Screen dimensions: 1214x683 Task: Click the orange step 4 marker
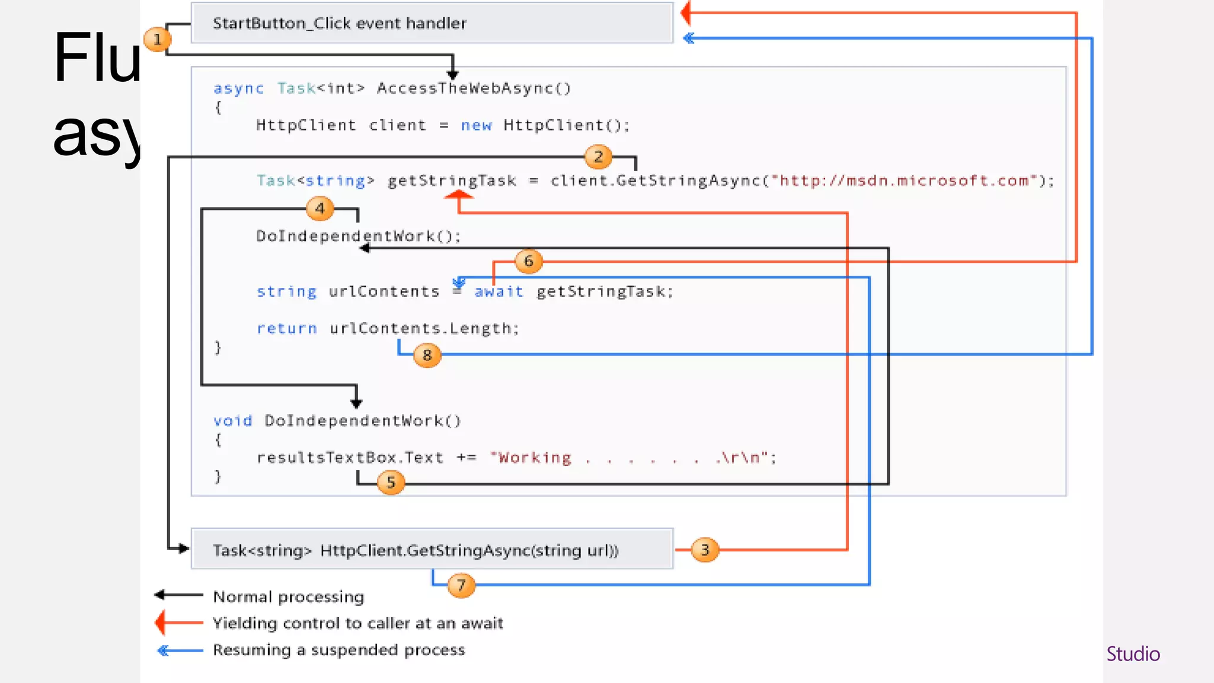click(x=320, y=209)
